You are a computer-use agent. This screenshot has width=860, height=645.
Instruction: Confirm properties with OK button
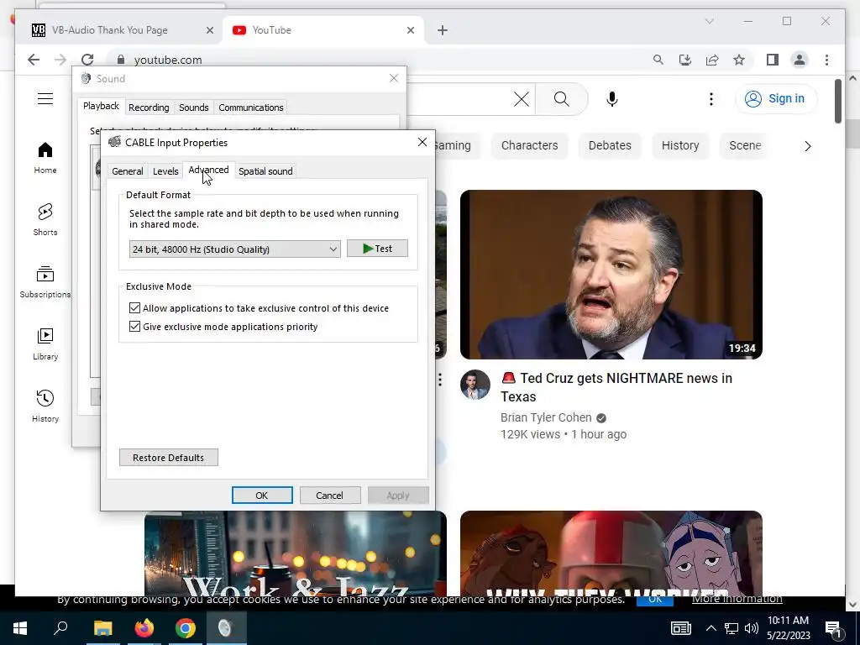click(x=262, y=496)
